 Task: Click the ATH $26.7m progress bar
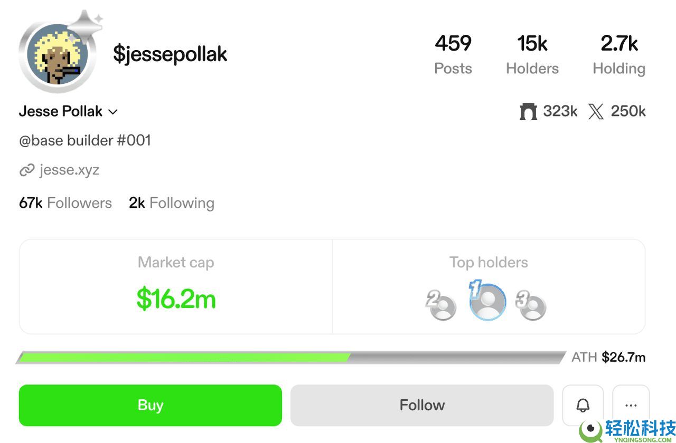[290, 357]
